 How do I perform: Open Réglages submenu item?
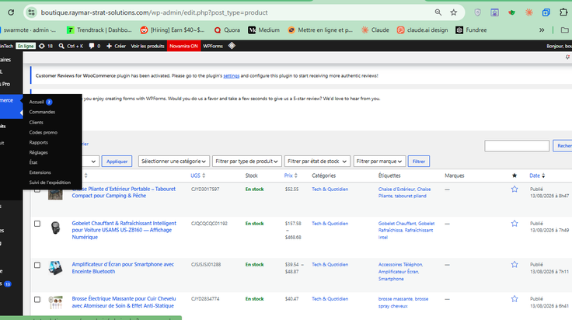coord(38,152)
